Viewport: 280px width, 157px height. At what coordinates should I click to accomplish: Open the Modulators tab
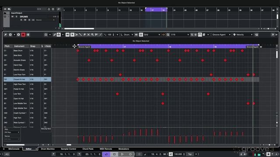(123, 149)
